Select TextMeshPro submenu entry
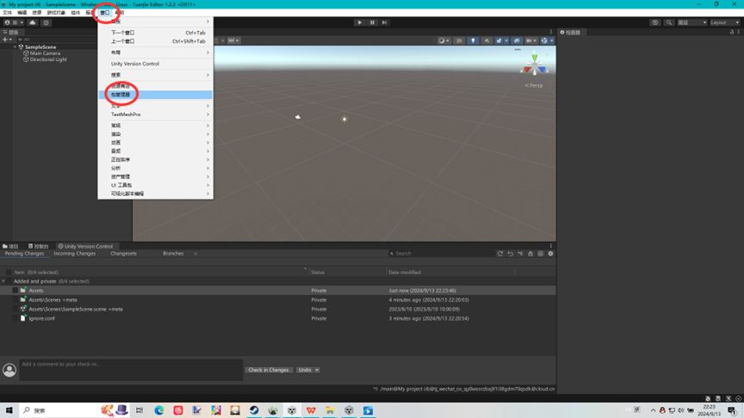 tap(126, 114)
